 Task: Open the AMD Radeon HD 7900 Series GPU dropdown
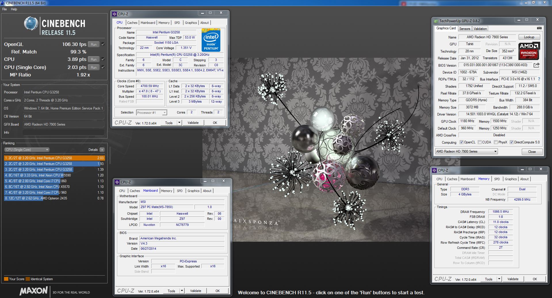466,151
